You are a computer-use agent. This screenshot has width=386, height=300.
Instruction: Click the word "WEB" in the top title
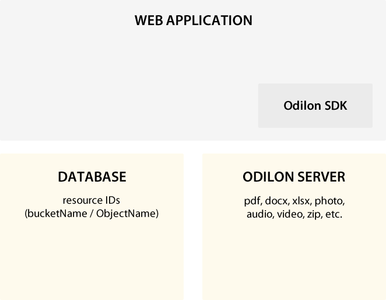coord(149,20)
